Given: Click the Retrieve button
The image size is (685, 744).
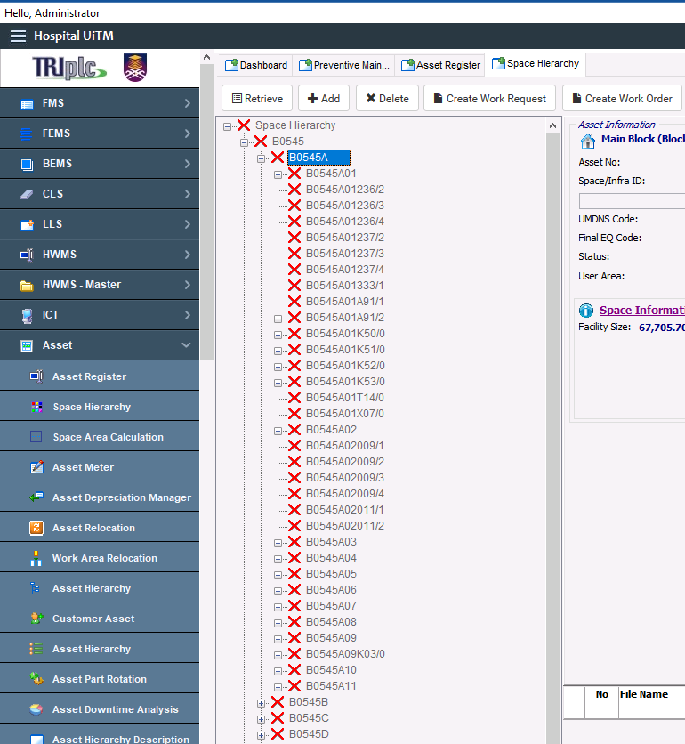Looking at the screenshot, I should pos(257,98).
